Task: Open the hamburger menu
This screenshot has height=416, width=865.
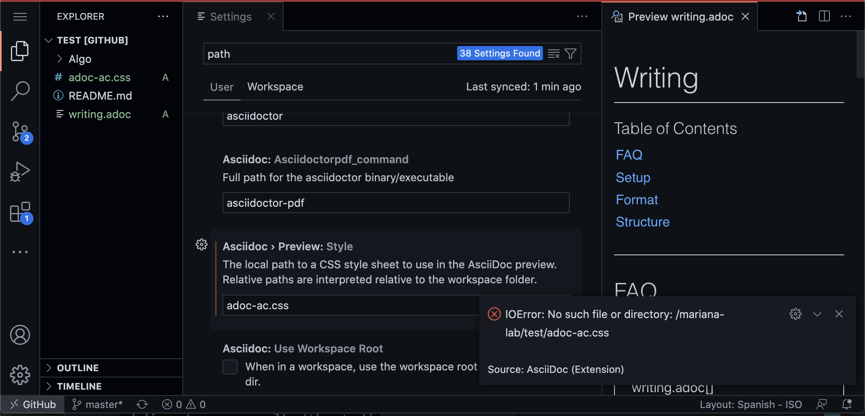Action: (20, 16)
